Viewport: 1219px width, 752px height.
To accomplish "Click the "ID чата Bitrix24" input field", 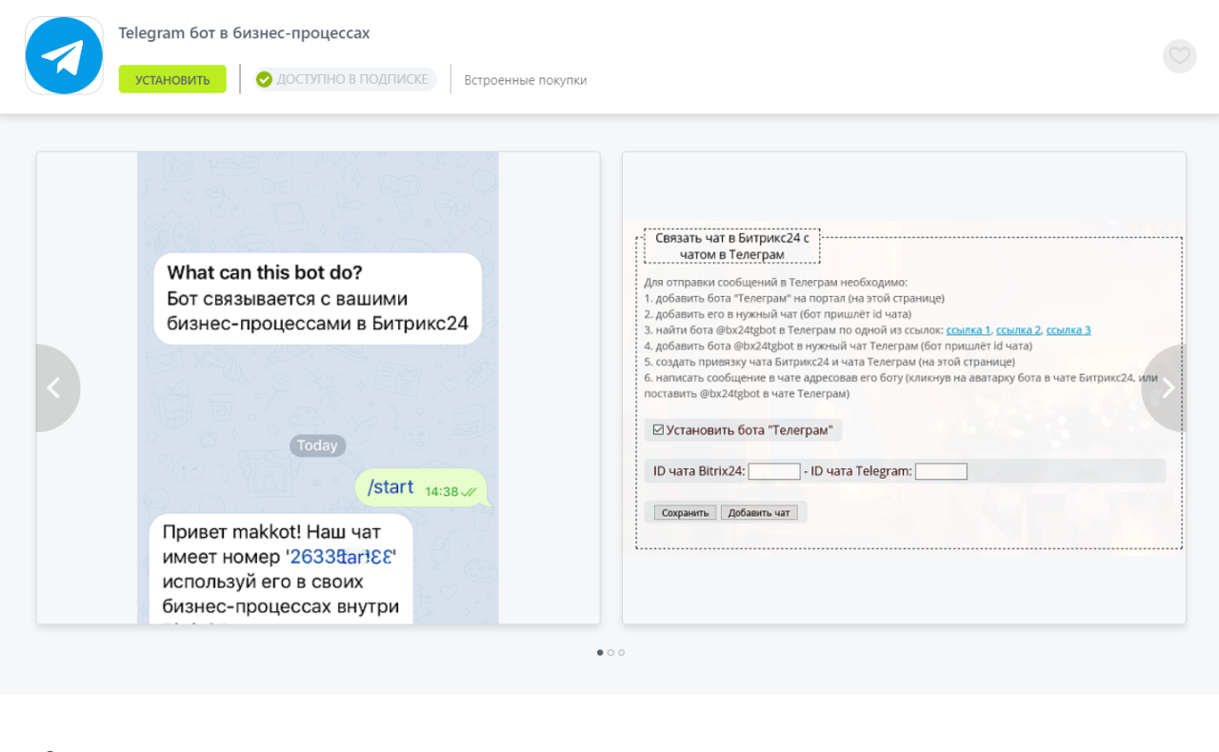I will [x=773, y=471].
